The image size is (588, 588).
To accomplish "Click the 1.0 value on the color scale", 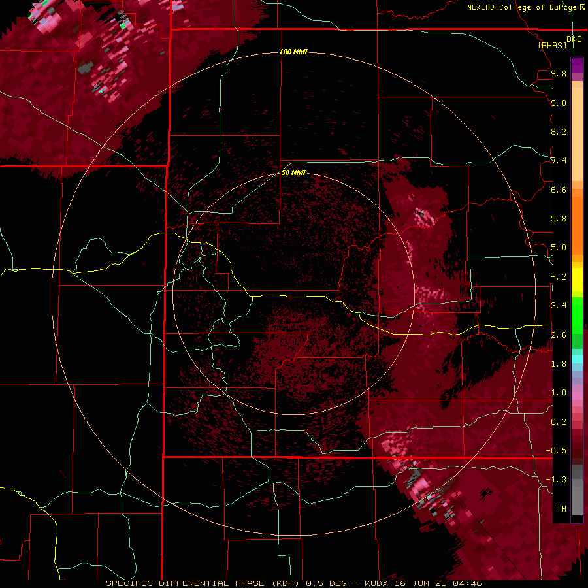I will point(559,393).
